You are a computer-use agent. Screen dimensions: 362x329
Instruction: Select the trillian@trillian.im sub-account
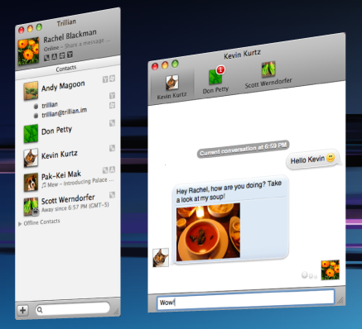(64, 112)
